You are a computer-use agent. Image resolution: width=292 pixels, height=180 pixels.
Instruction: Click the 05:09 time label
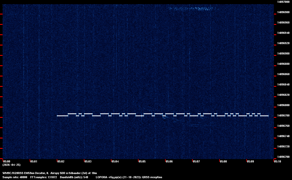(250, 161)
